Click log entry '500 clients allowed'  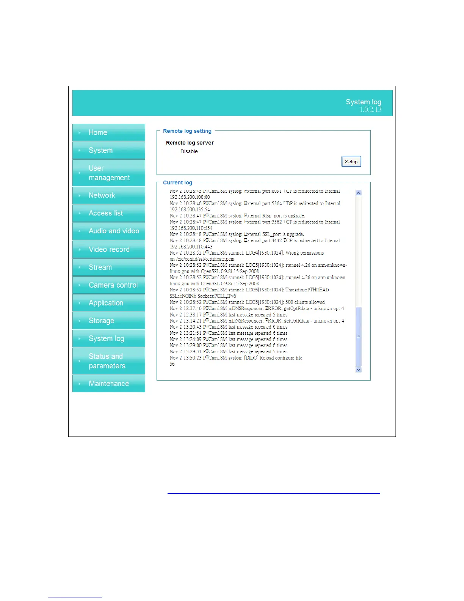(247, 302)
